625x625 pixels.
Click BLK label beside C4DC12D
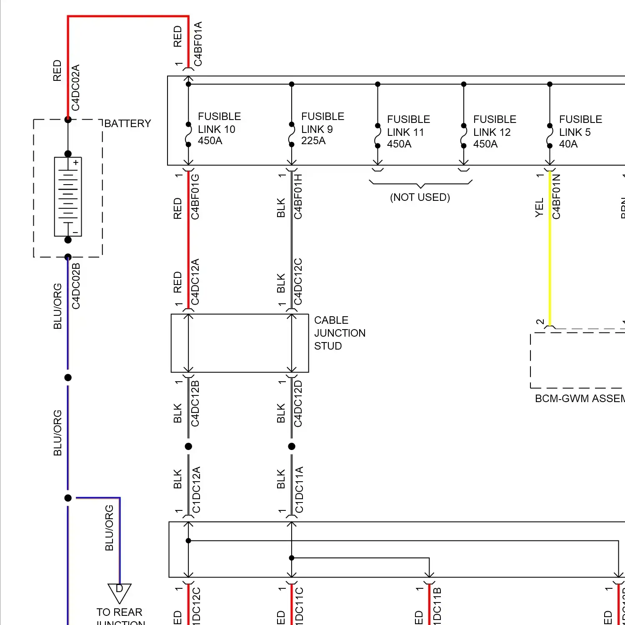[281, 413]
